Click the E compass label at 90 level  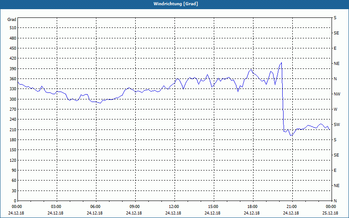click(335, 170)
